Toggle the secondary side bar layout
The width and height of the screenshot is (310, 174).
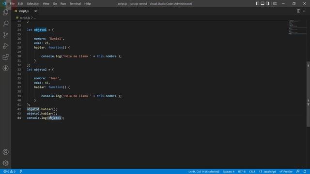tap(267, 3)
